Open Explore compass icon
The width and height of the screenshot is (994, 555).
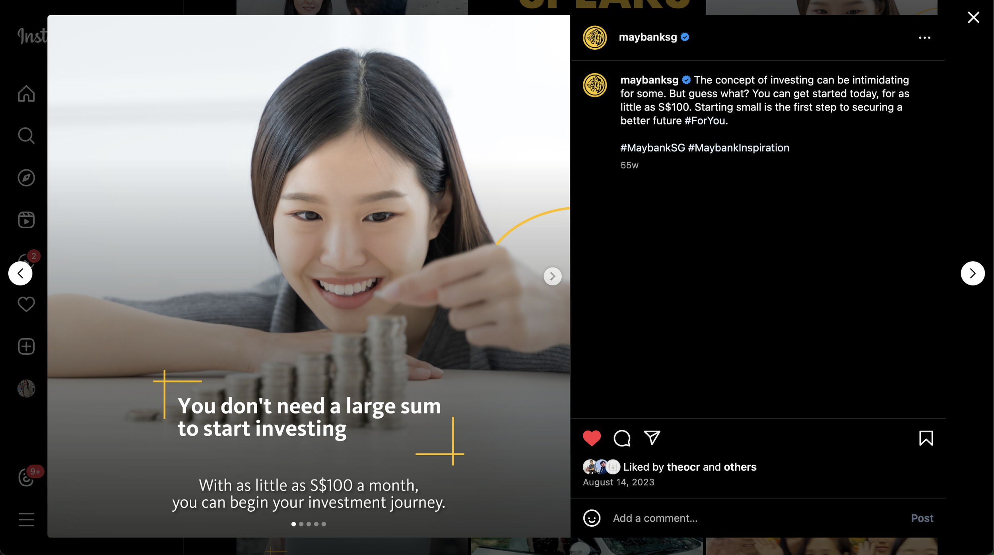[26, 178]
